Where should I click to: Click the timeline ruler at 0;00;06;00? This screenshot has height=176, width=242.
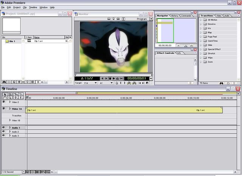point(126,98)
